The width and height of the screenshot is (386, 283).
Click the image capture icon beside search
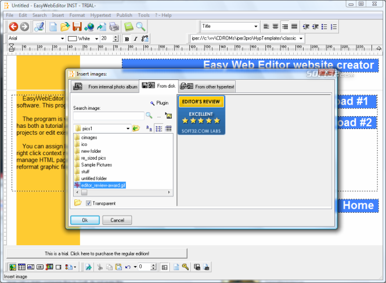(169, 116)
